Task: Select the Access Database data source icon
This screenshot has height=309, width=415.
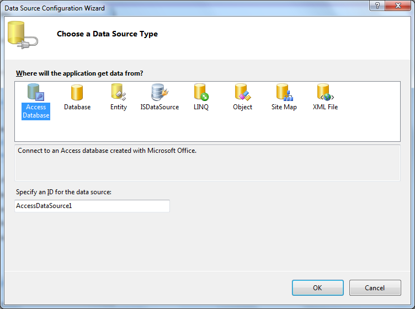Action: (x=36, y=93)
